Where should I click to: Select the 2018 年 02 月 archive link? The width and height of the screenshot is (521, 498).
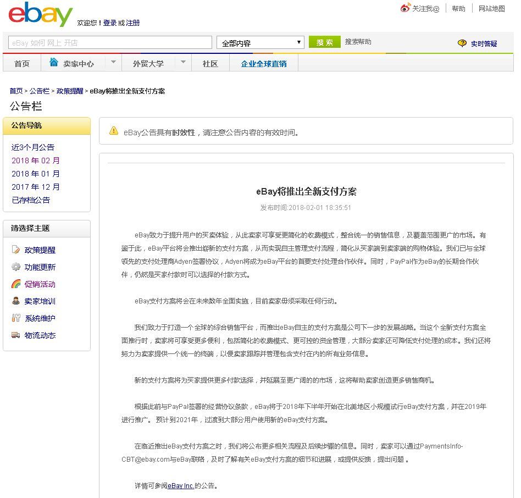tap(35, 161)
